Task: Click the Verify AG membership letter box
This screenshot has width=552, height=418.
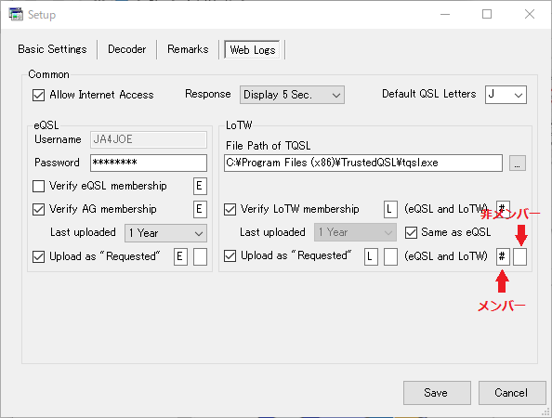Action: click(200, 209)
